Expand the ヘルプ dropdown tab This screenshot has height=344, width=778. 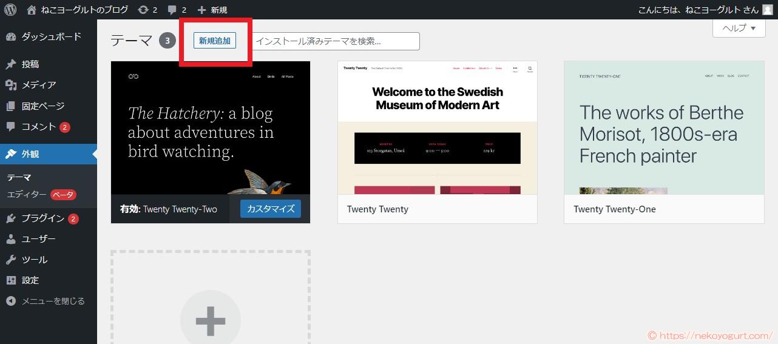(739, 28)
